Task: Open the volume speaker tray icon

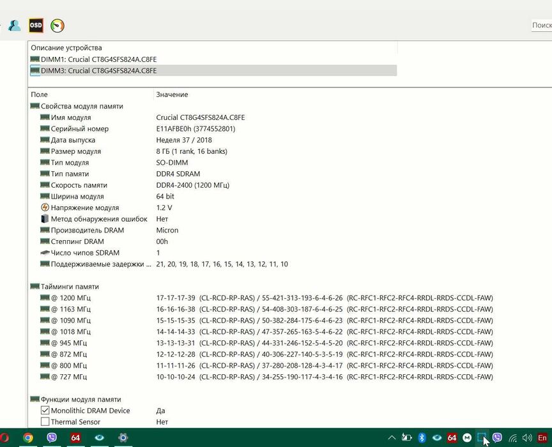Action: pyautogui.click(x=527, y=437)
